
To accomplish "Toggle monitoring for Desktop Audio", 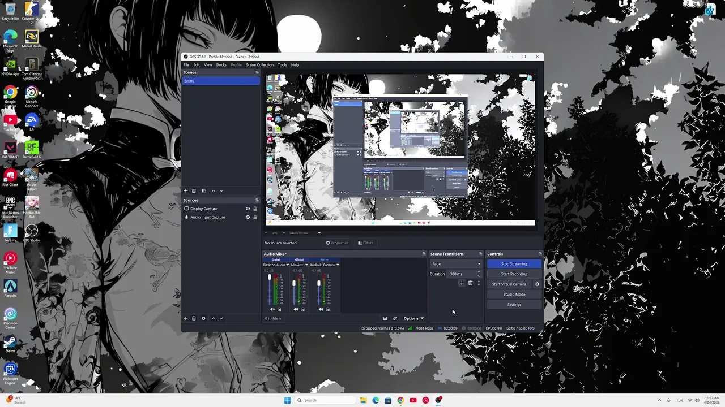I will (x=279, y=309).
